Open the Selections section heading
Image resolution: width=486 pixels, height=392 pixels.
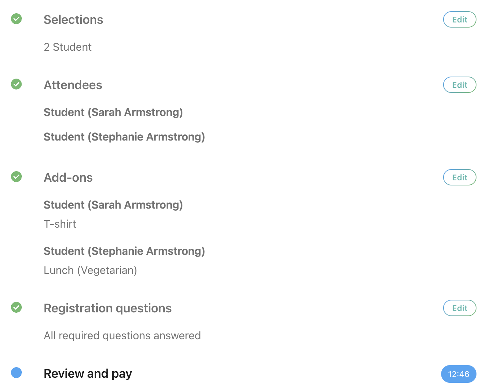(x=73, y=20)
